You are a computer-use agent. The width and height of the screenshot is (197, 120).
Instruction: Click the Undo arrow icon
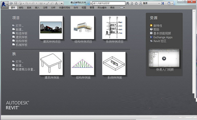pyautogui.click(x=27, y=3)
